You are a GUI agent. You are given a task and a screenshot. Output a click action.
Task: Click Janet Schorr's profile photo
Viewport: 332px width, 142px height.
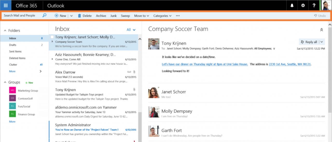[x=154, y=93]
